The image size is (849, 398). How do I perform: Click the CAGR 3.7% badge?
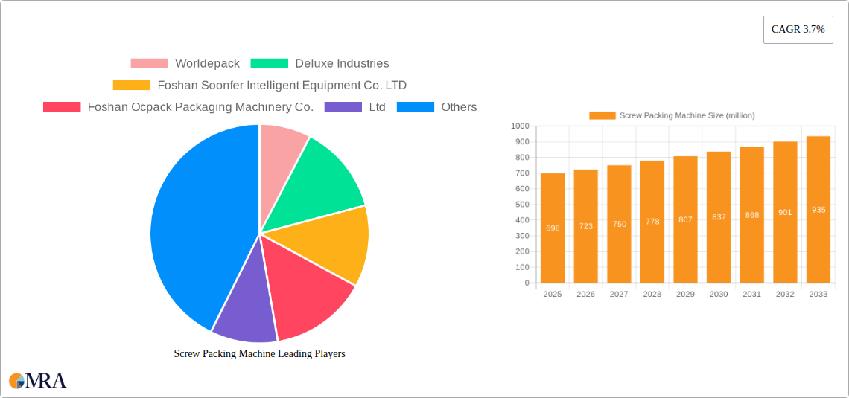[x=798, y=30]
